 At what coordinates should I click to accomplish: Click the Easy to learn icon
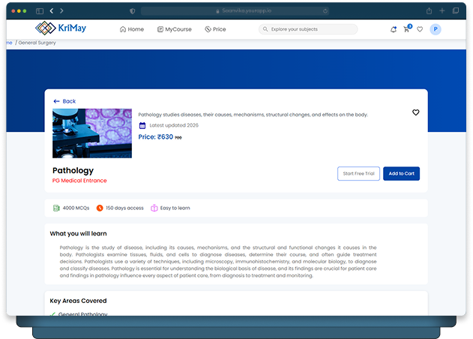(x=154, y=208)
